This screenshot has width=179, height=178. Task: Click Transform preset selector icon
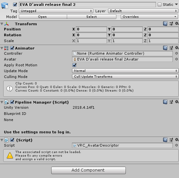tap(171, 24)
